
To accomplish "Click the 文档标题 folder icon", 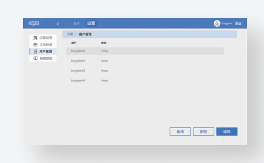I will (35, 45).
